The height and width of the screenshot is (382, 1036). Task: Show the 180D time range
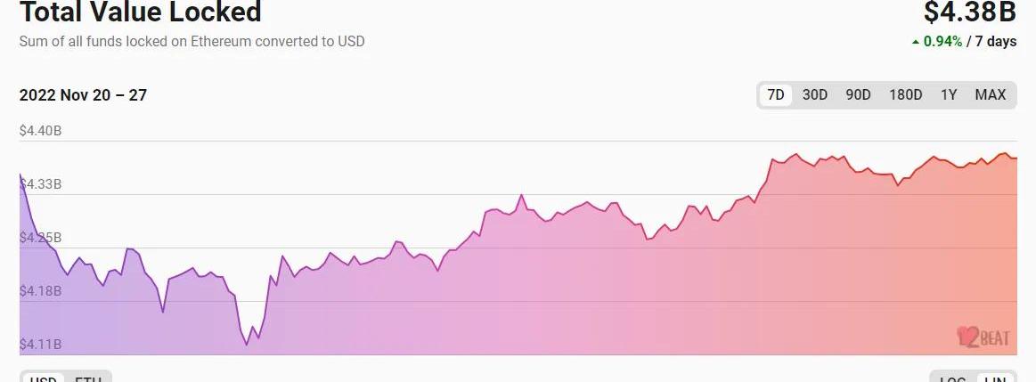pyautogui.click(x=905, y=95)
